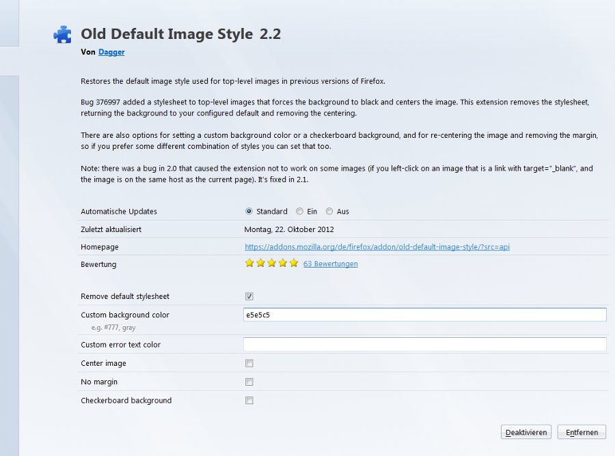
Task: Select Standard for automatic updates
Action: point(249,211)
